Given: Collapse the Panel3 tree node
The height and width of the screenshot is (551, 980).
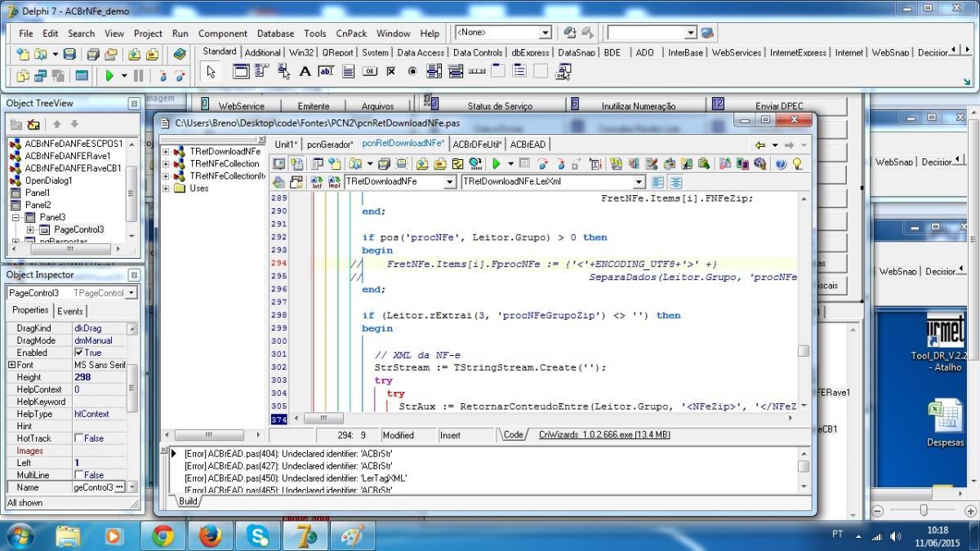Looking at the screenshot, I should (16, 218).
